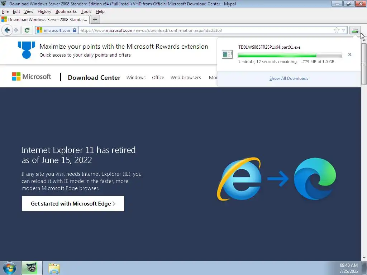
Task: Click the Forward arrow button
Action: pyautogui.click(x=16, y=30)
